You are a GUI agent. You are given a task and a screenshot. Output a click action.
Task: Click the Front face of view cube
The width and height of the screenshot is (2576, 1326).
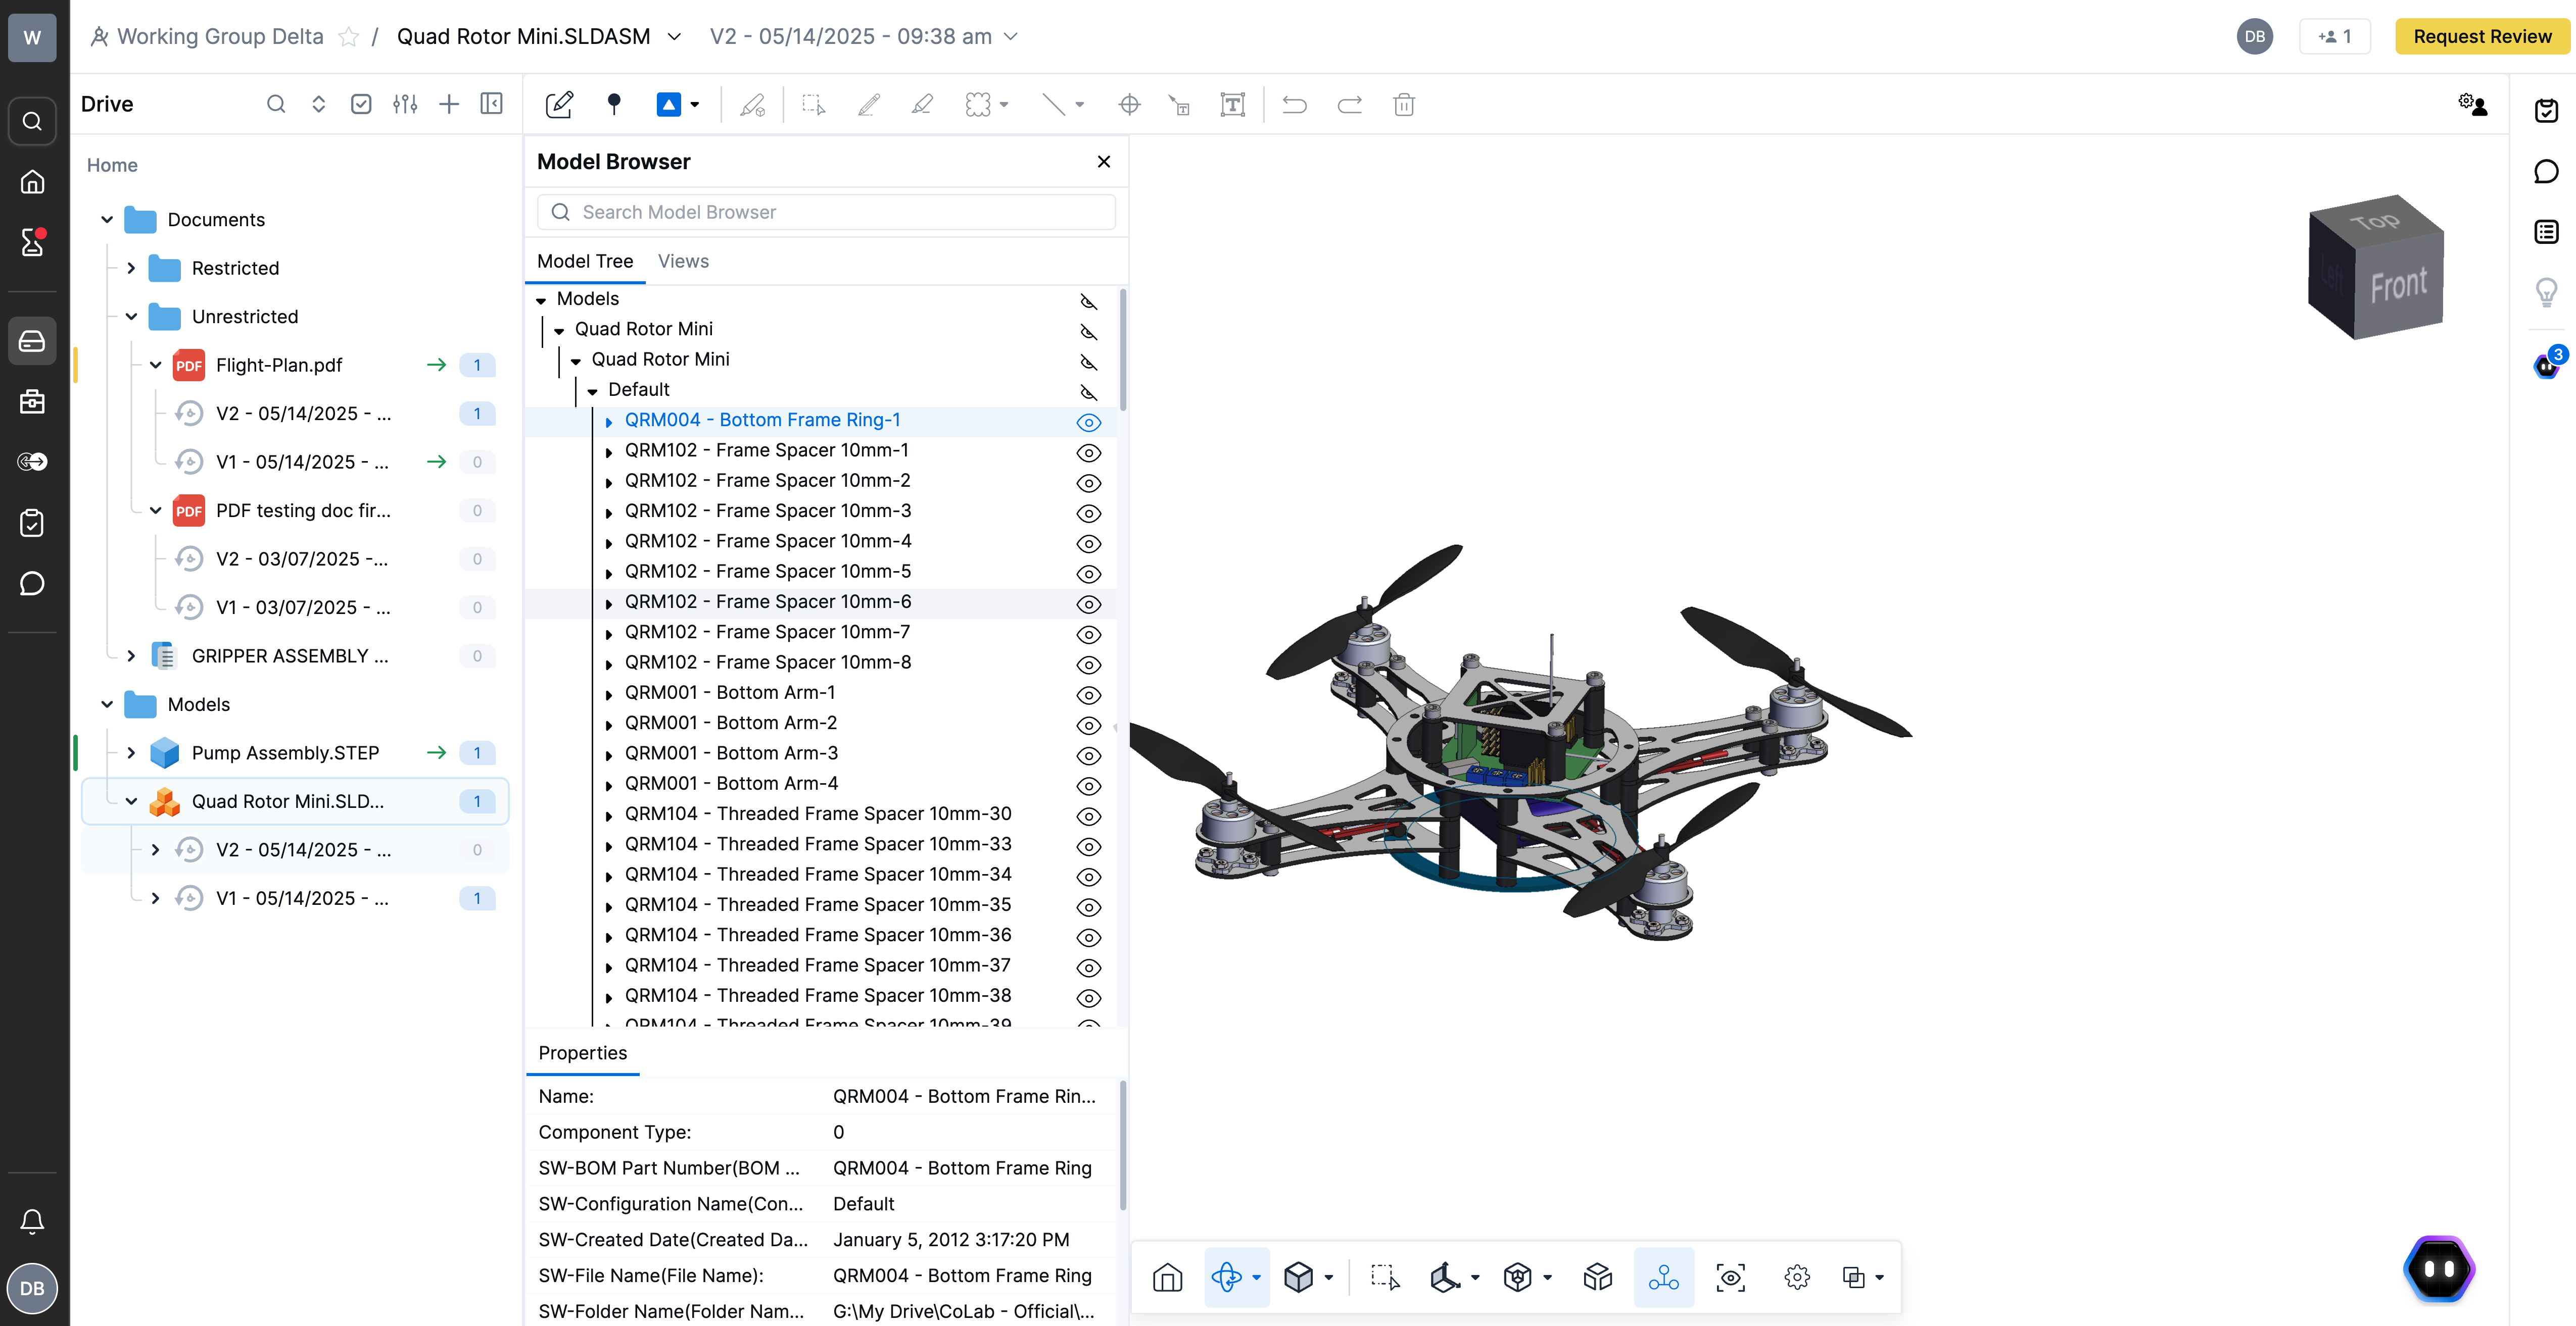click(2399, 286)
